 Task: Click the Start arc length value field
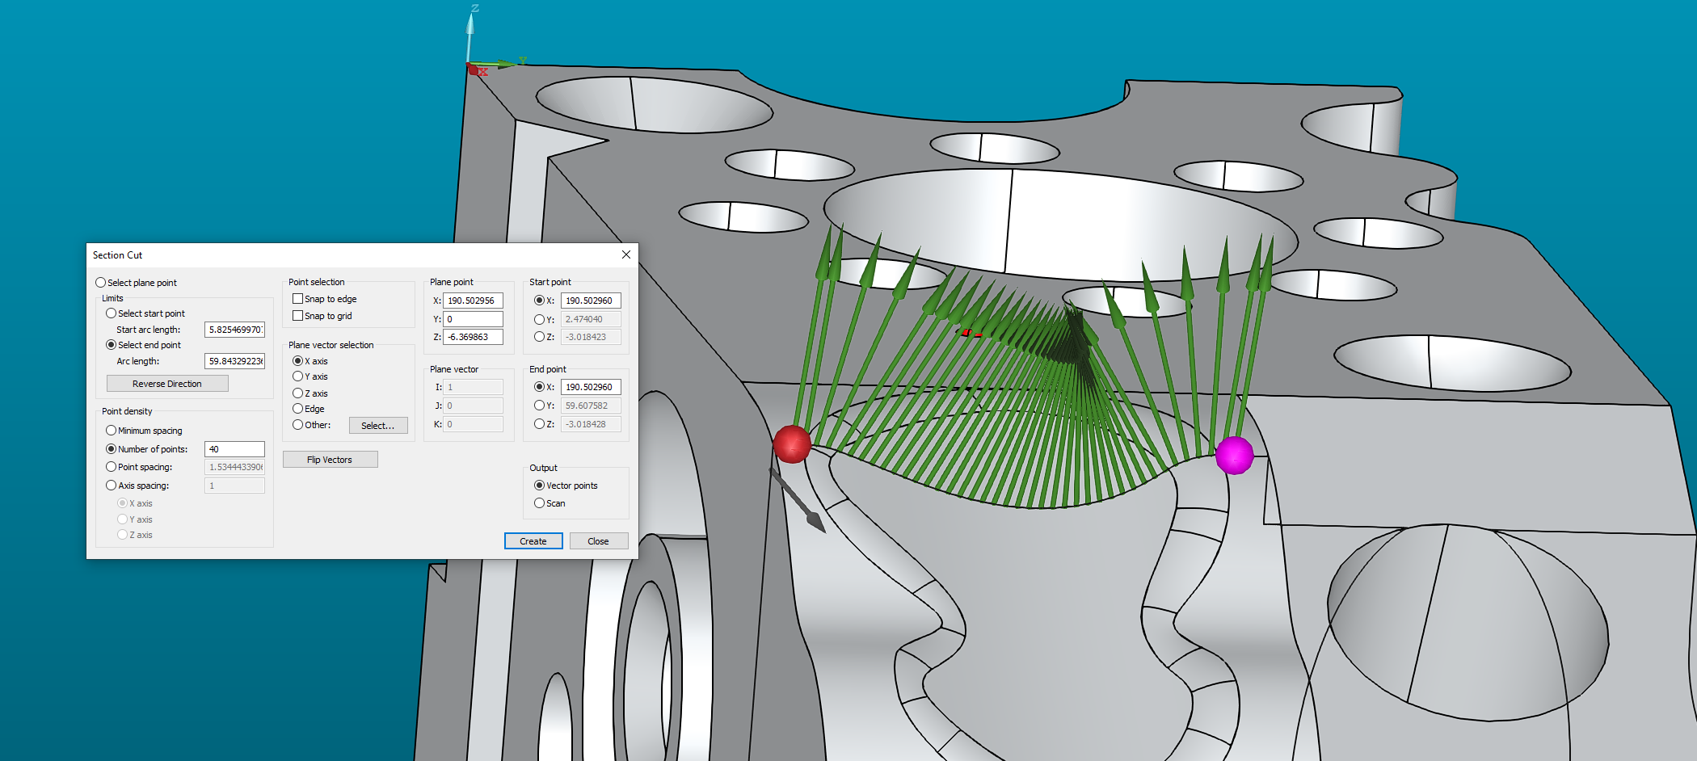(234, 330)
